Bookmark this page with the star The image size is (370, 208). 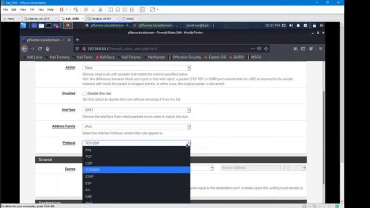tap(266, 49)
